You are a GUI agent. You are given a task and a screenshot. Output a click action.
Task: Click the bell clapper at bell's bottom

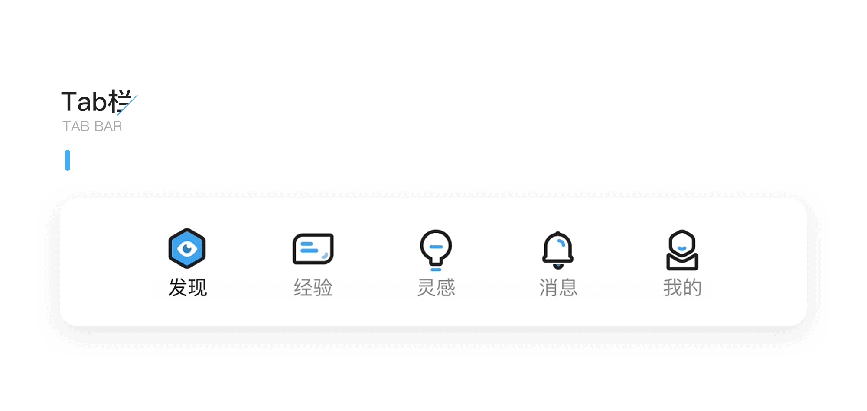tap(558, 266)
